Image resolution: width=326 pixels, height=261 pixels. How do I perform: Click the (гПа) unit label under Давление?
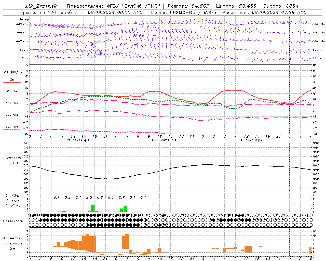pyautogui.click(x=13, y=163)
